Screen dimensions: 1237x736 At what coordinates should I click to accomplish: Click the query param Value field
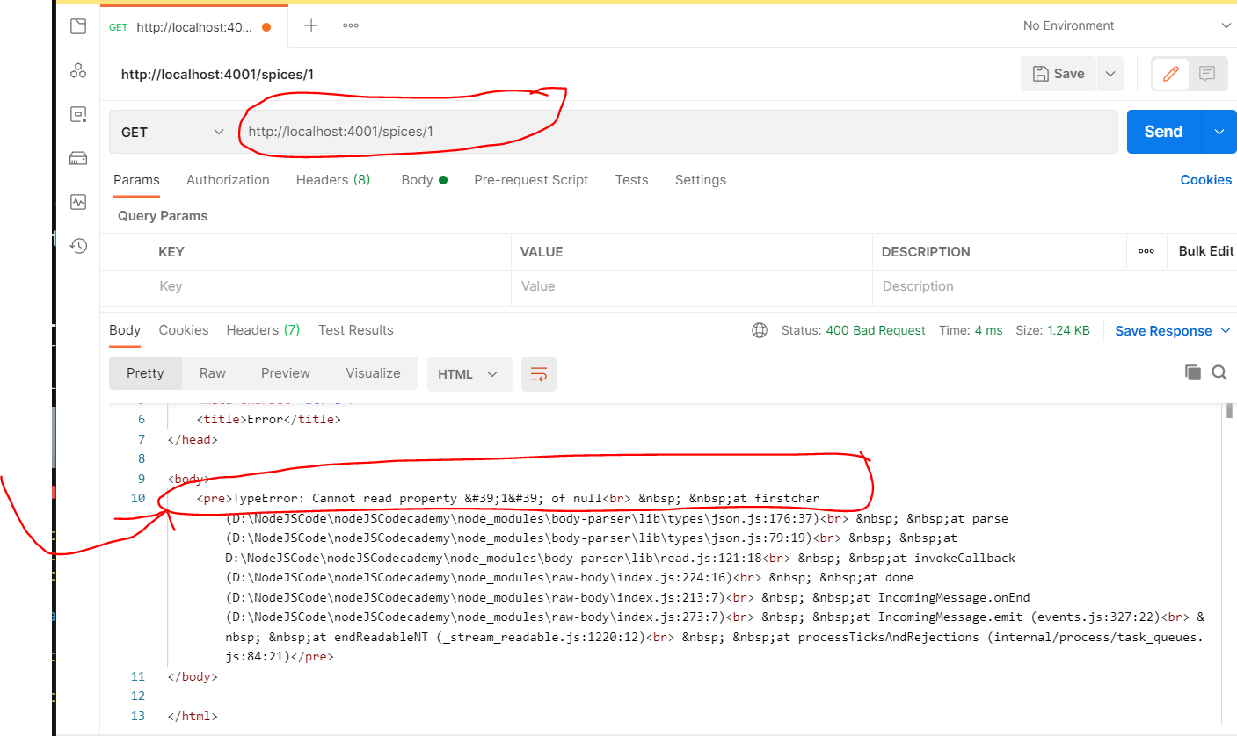691,286
